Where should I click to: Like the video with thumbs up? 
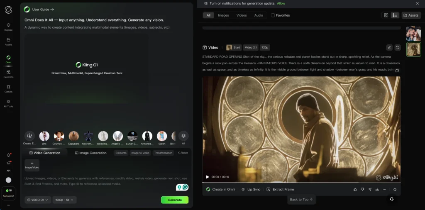(x=355, y=189)
